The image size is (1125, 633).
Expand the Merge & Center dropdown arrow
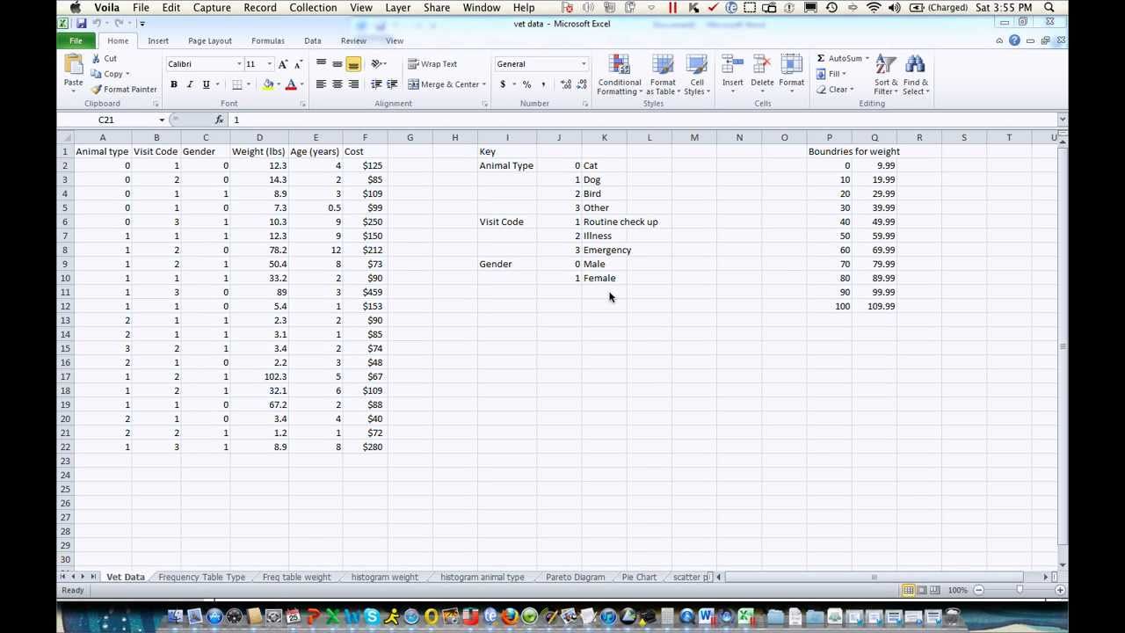coord(483,85)
